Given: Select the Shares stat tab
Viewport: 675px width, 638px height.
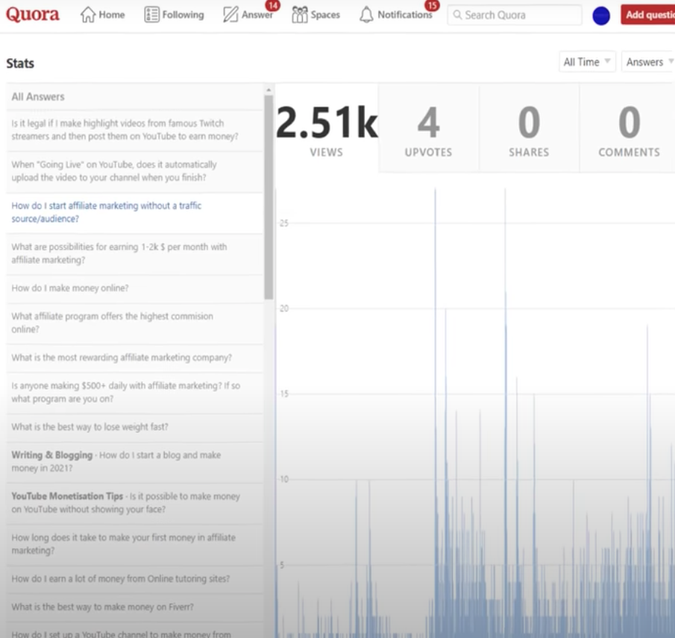Looking at the screenshot, I should [x=529, y=129].
